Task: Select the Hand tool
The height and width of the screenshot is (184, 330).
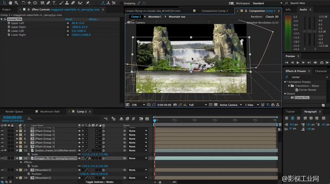Action: pos(10,3)
